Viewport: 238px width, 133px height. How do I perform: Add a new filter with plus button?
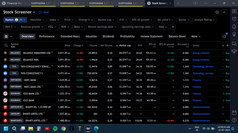click(x=173, y=27)
